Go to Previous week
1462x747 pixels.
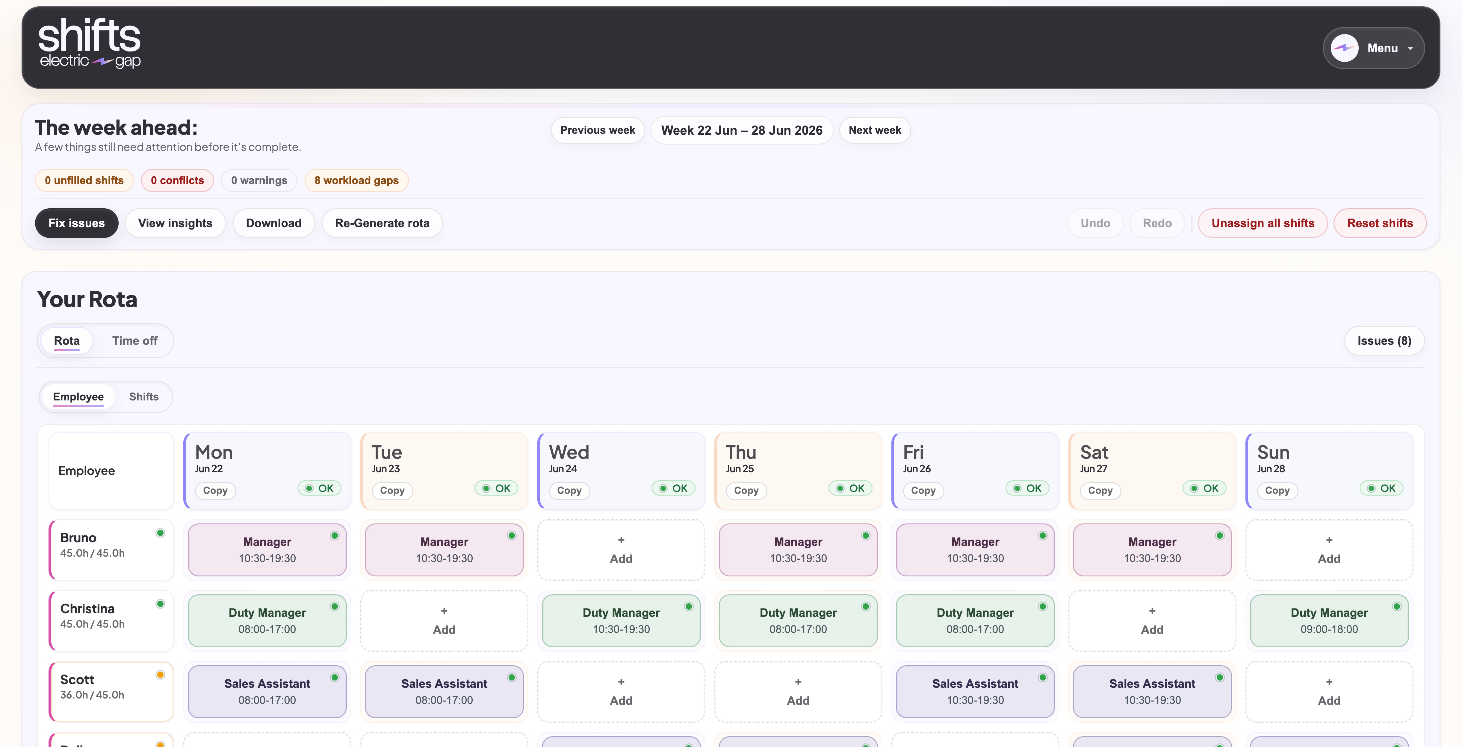[x=598, y=130]
